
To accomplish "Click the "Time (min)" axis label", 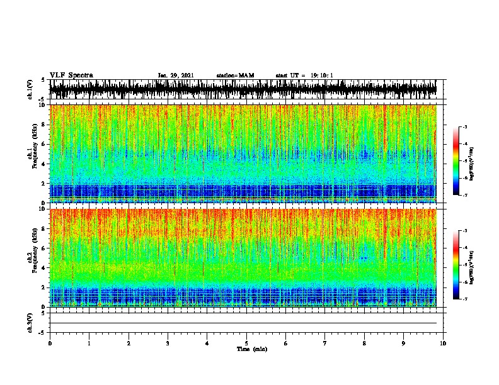I will 252,349.
